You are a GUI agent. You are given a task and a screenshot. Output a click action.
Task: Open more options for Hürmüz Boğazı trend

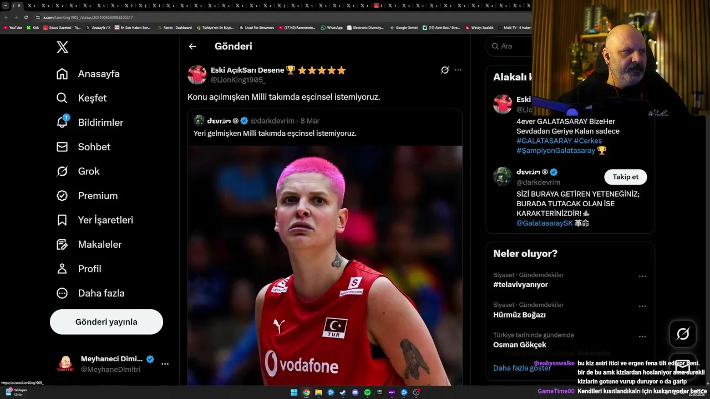pyautogui.click(x=642, y=306)
